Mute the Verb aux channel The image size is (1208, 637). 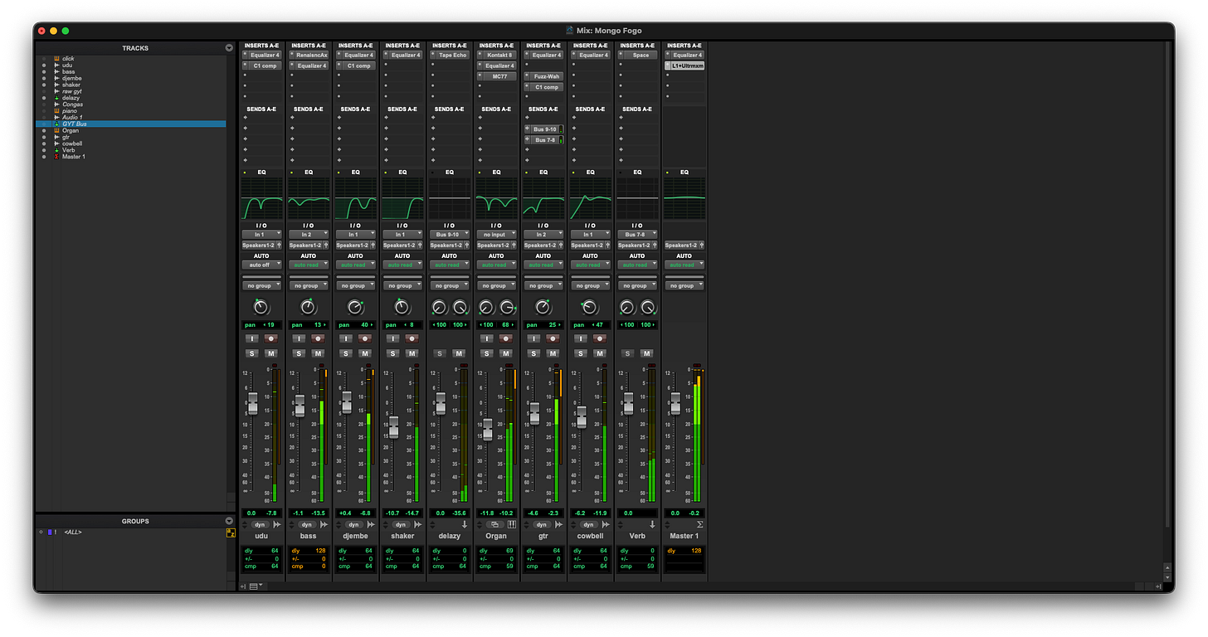646,353
